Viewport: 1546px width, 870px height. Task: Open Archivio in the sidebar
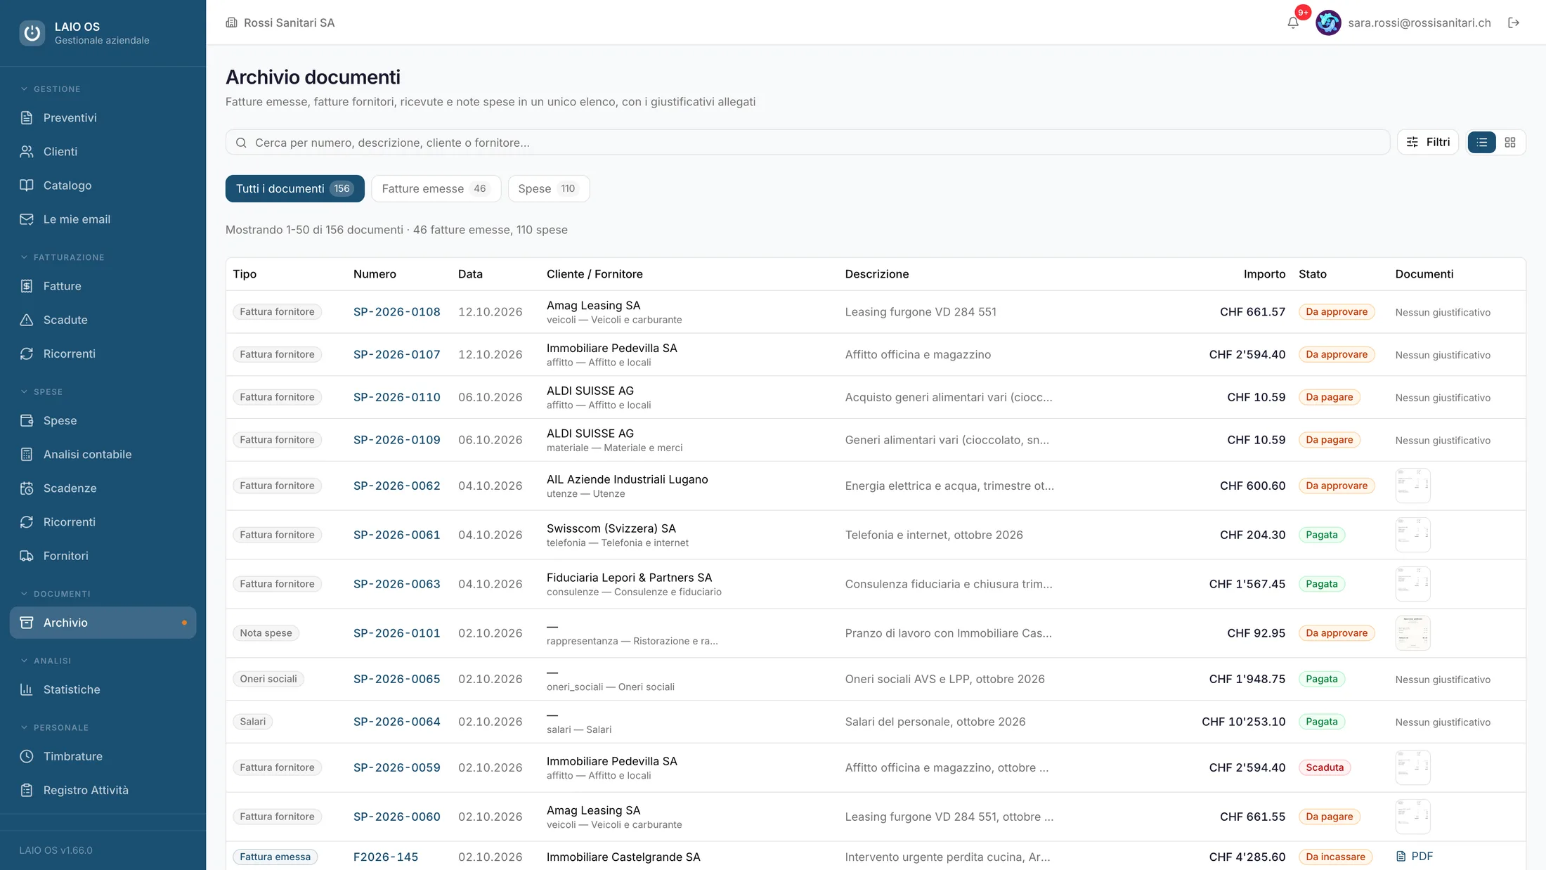click(x=103, y=623)
